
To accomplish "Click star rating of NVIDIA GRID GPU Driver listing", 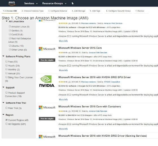I will pos(63,82).
